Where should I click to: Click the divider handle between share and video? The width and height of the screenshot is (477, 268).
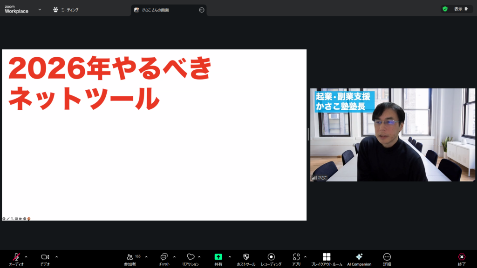(308, 135)
